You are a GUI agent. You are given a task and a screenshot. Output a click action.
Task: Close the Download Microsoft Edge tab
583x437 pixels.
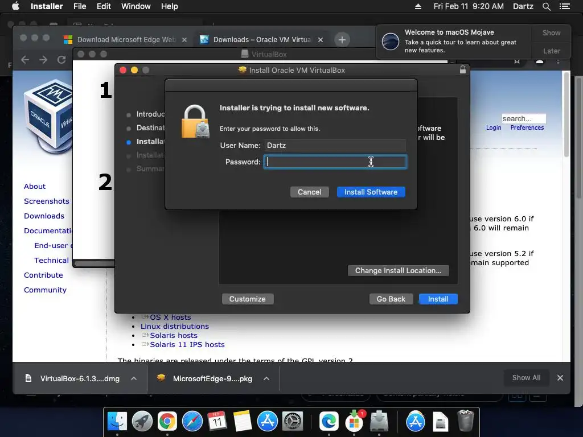184,40
